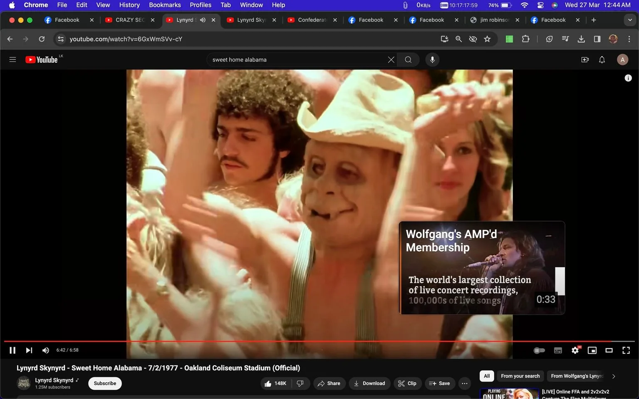
Task: Open the more actions menu beside Save
Action: click(x=465, y=383)
